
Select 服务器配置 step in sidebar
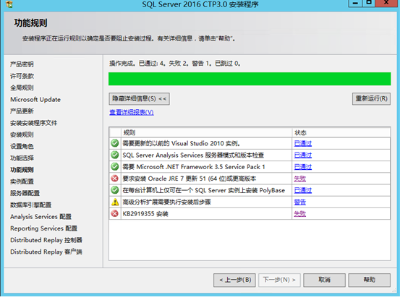point(25,193)
